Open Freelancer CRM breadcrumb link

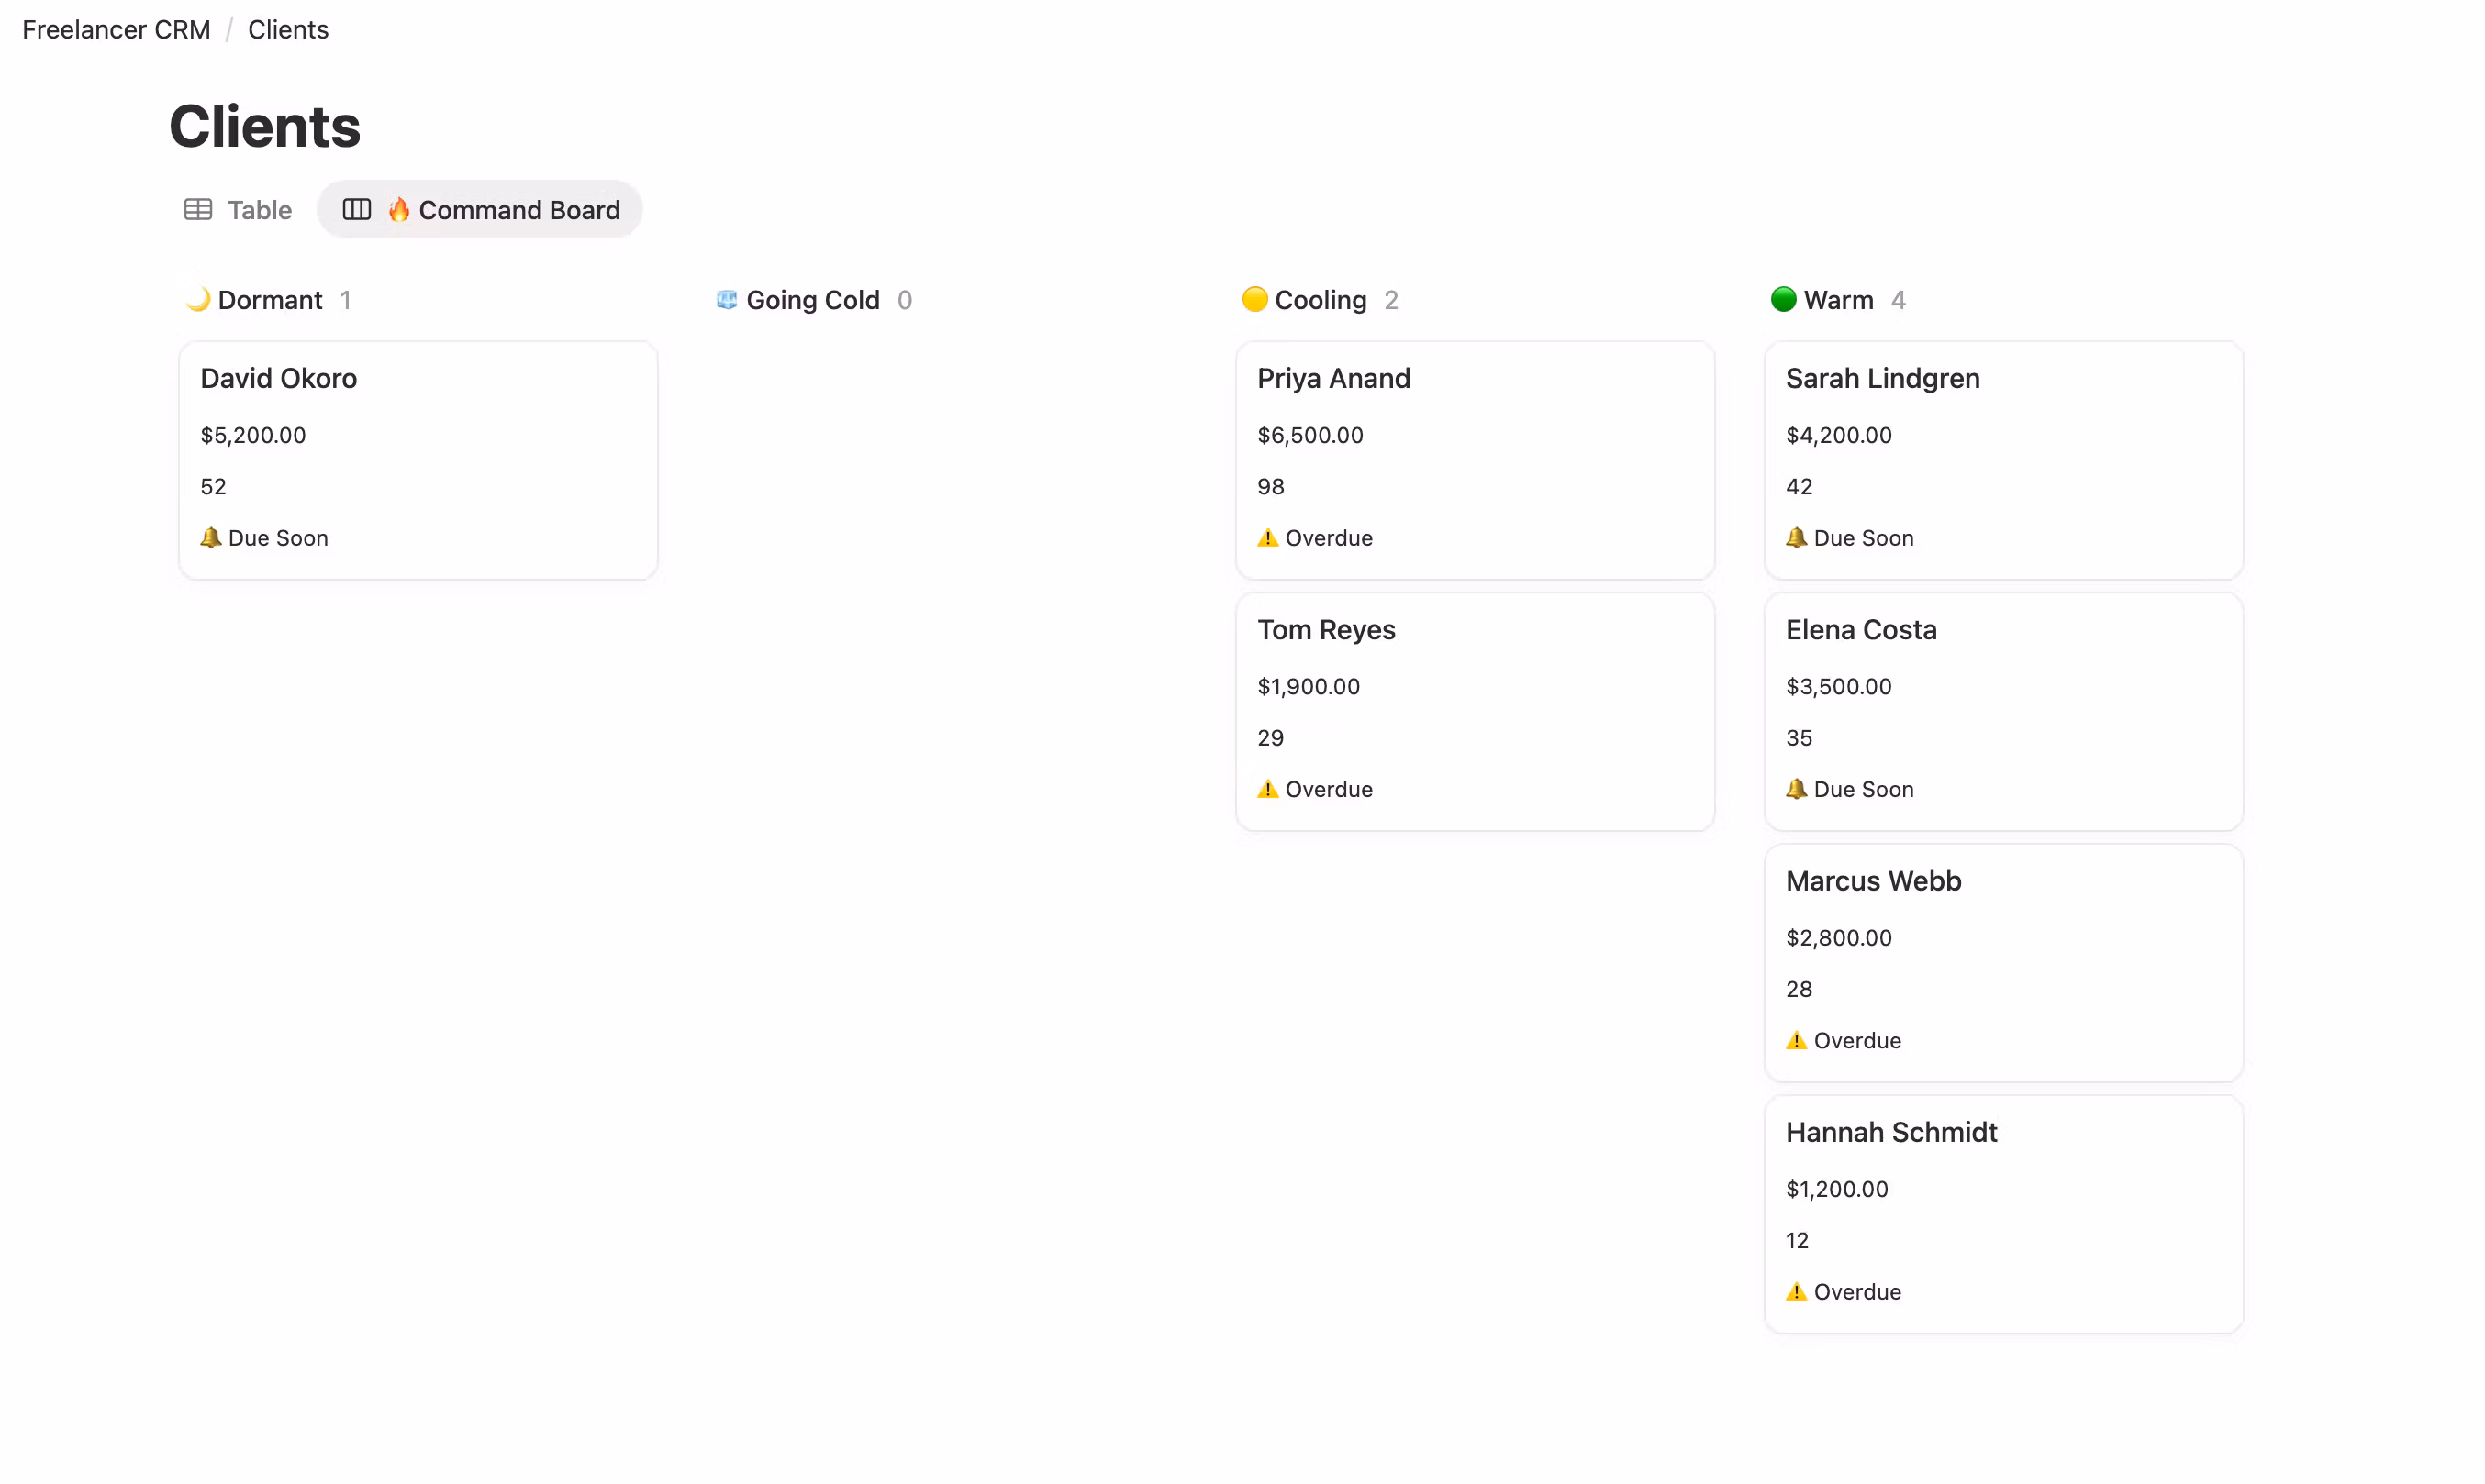[117, 30]
